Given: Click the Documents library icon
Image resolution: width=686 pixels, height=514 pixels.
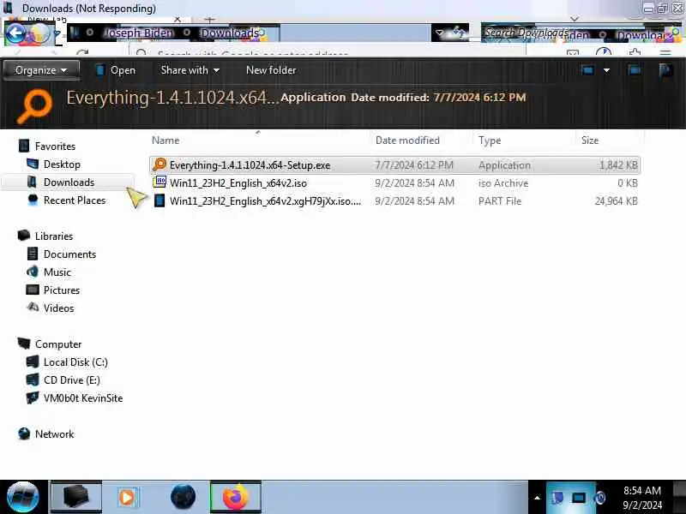Looking at the screenshot, I should click(x=33, y=254).
